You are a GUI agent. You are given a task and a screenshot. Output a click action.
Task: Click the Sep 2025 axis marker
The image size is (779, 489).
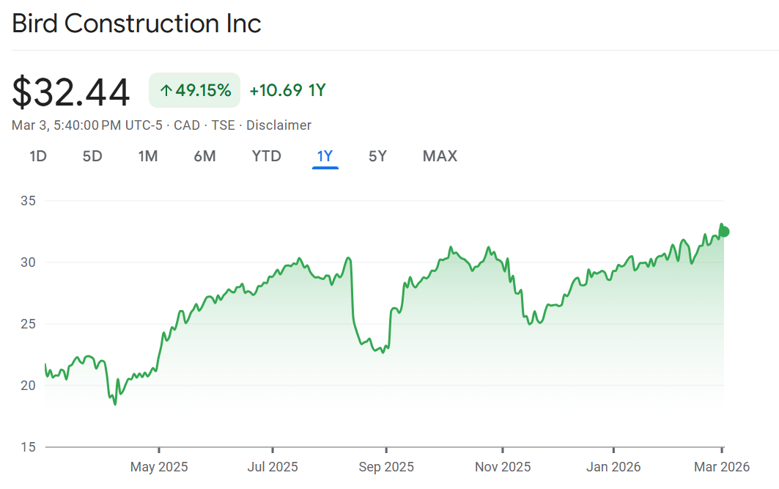pos(386,467)
